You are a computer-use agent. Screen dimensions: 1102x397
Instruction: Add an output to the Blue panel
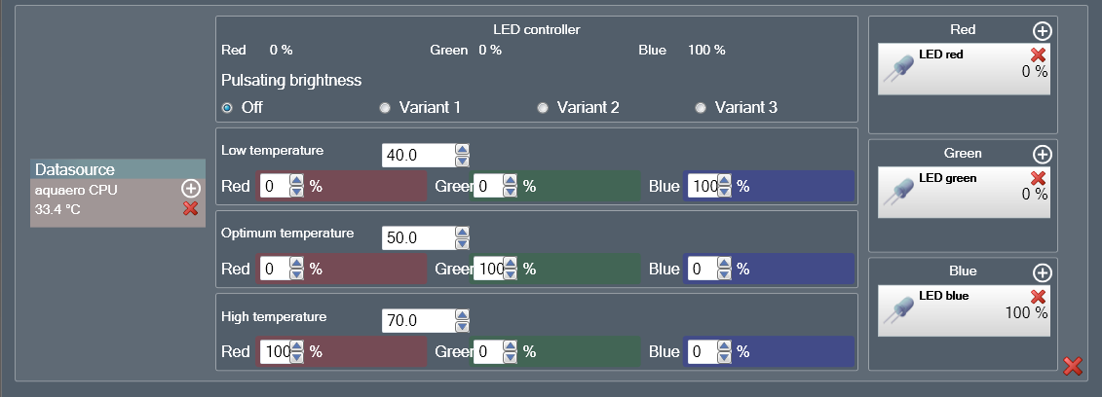pos(1043,272)
